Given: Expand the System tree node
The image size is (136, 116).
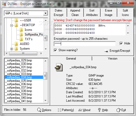Looking at the screenshot, I should coord(11,49).
